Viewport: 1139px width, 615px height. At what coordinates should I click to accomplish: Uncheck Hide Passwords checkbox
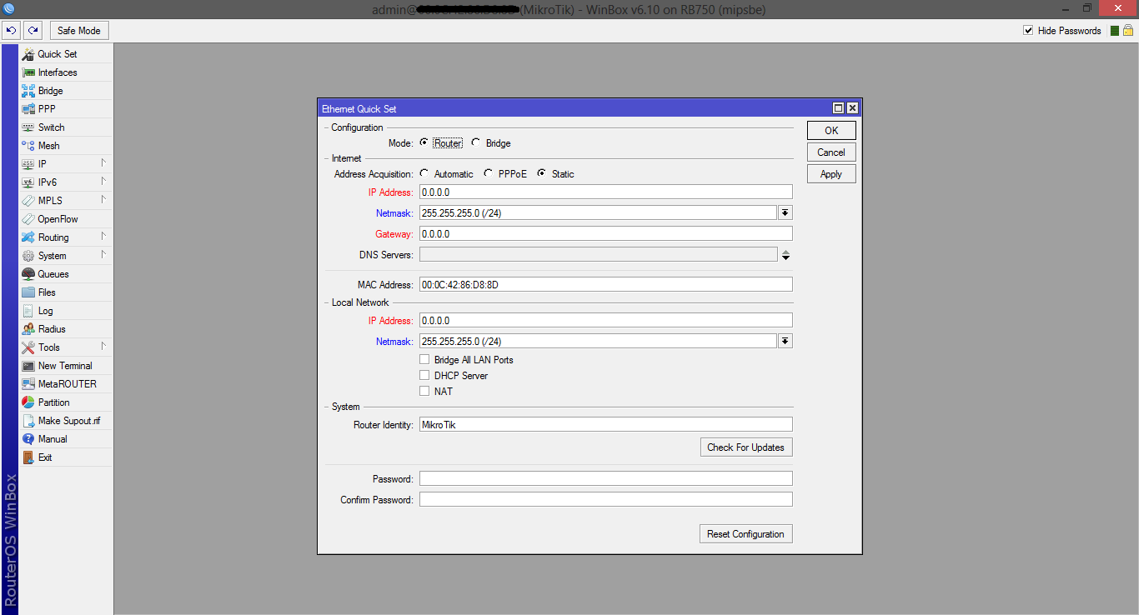(1028, 31)
